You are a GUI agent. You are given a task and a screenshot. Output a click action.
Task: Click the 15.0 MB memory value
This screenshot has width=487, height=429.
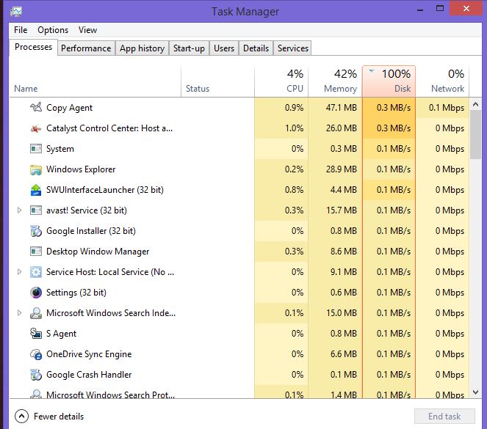tap(341, 313)
